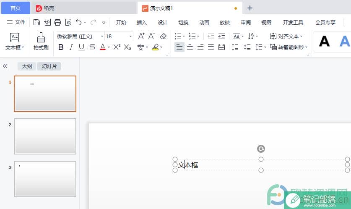The image size is (351, 209).
Task: Click the 首页 home button
Action: click(x=16, y=8)
